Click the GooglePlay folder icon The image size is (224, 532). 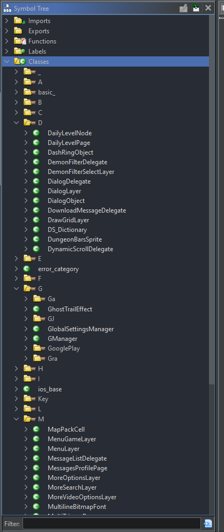[39, 348]
